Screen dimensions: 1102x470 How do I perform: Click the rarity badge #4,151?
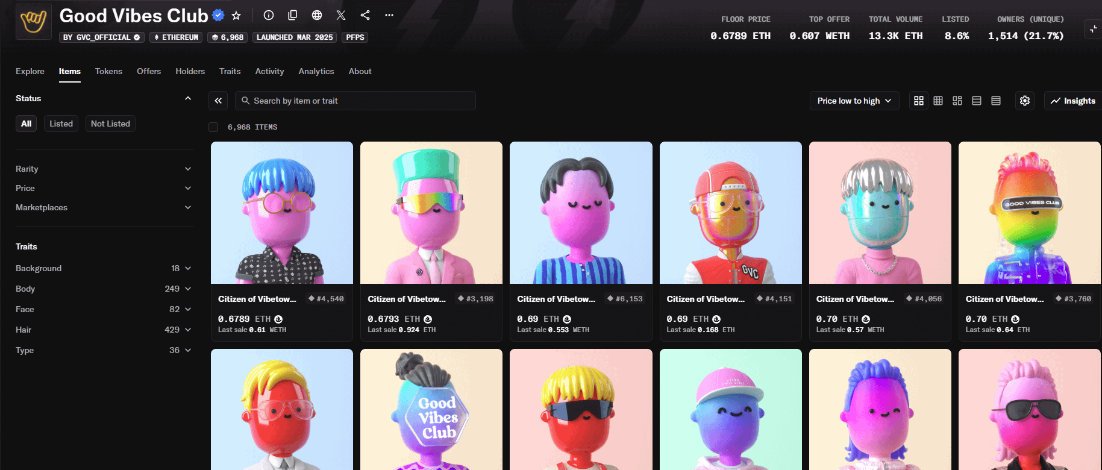774,299
